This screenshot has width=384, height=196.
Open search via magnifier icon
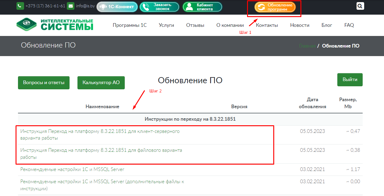(x=360, y=6)
